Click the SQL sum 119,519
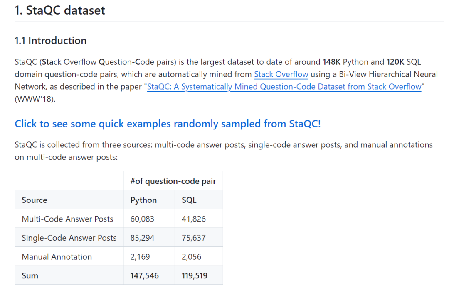449x295 pixels. coord(195,275)
